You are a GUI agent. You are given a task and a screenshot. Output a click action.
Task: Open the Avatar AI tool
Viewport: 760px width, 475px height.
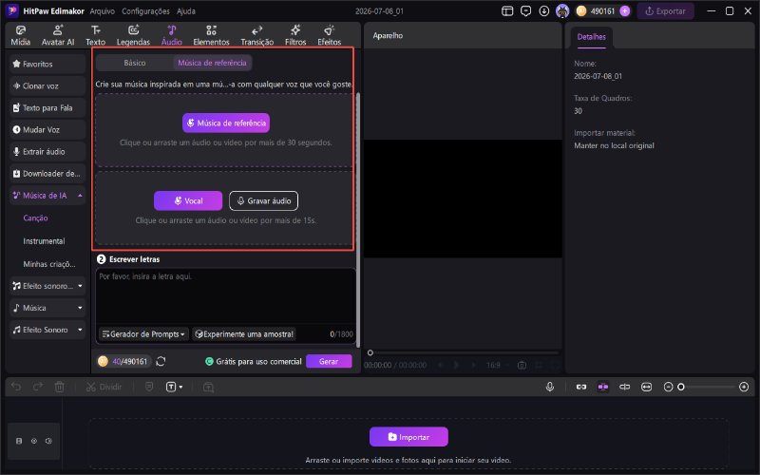click(58, 35)
